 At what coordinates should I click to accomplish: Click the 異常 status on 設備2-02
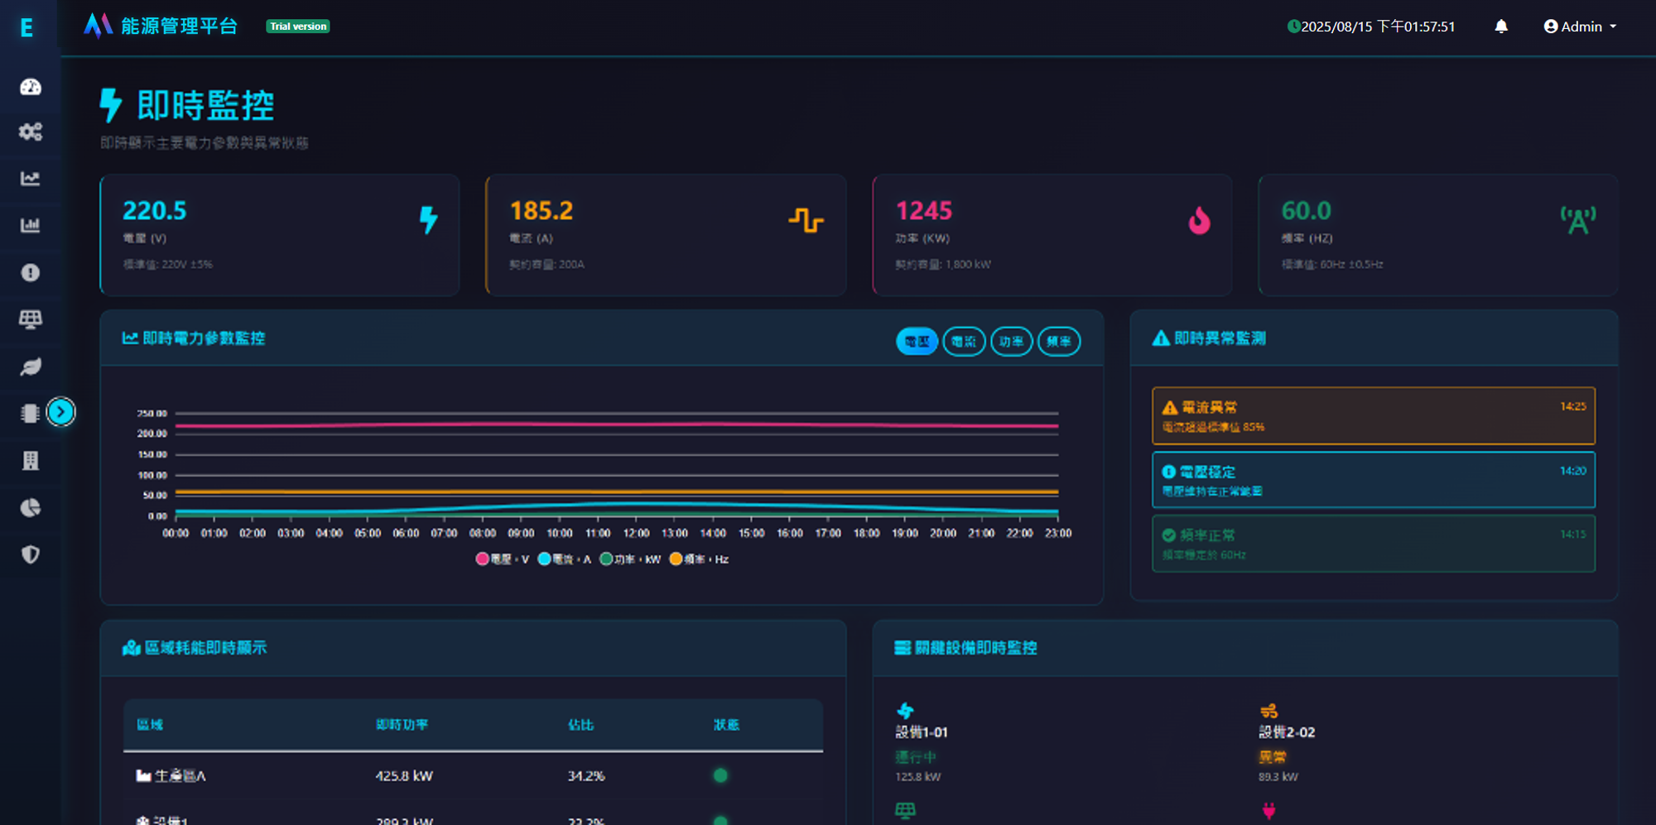[1273, 756]
